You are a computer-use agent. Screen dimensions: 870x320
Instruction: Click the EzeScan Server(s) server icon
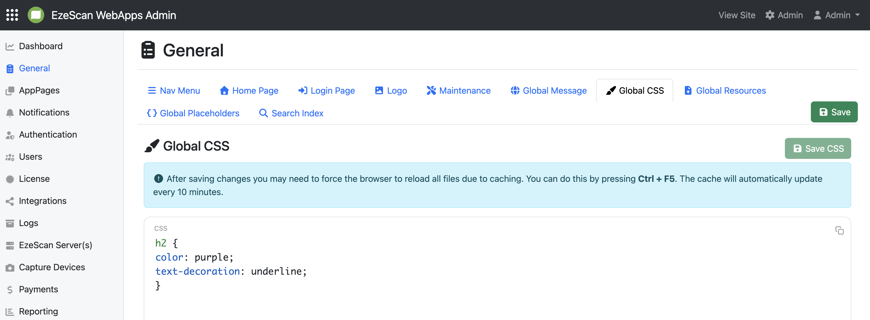click(x=10, y=245)
